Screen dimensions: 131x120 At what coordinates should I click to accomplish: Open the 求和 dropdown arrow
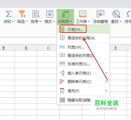[13, 22]
